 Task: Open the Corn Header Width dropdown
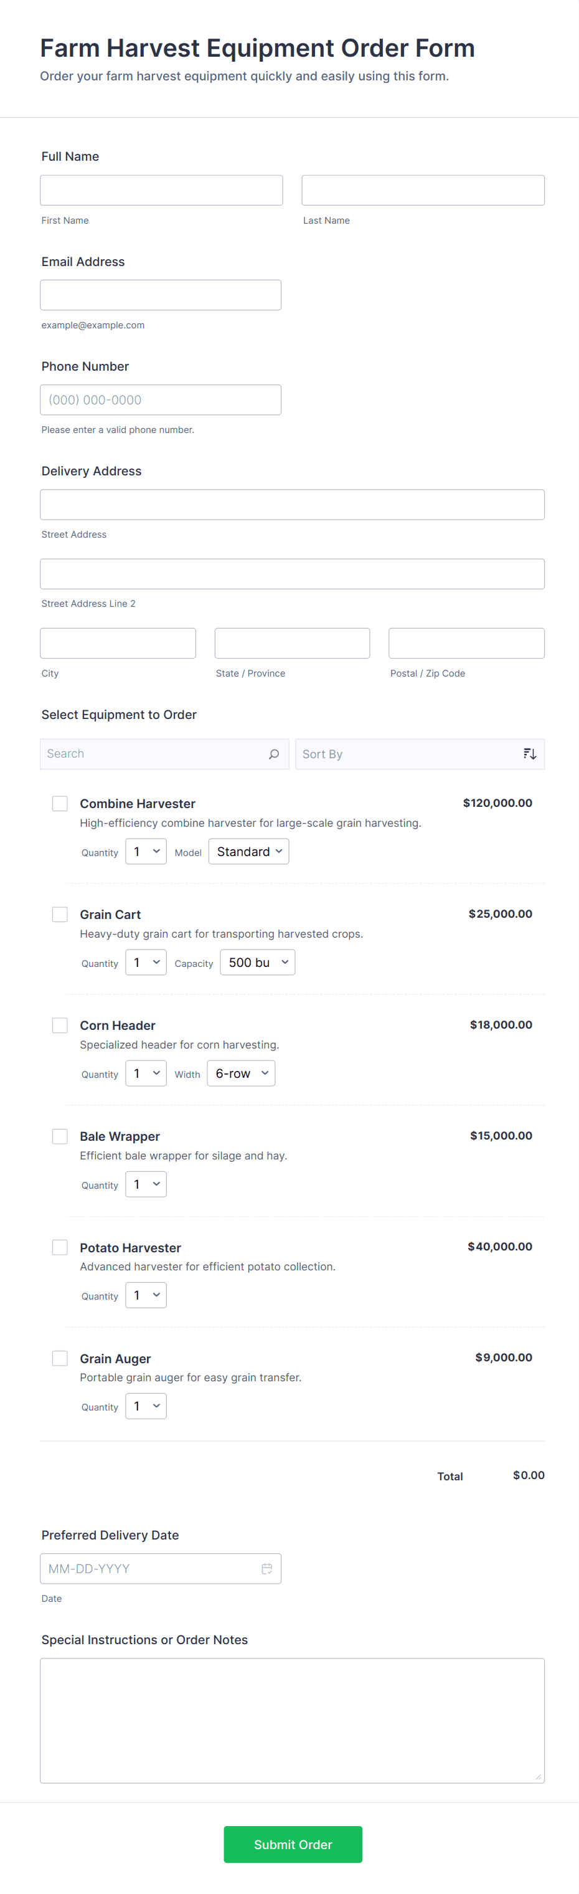click(241, 1073)
